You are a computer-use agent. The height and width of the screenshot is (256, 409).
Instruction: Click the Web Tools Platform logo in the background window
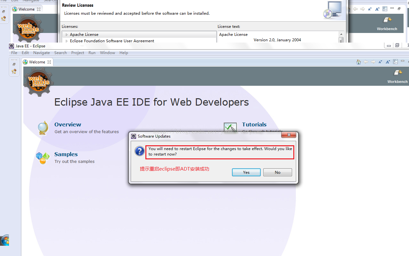[x=28, y=28]
